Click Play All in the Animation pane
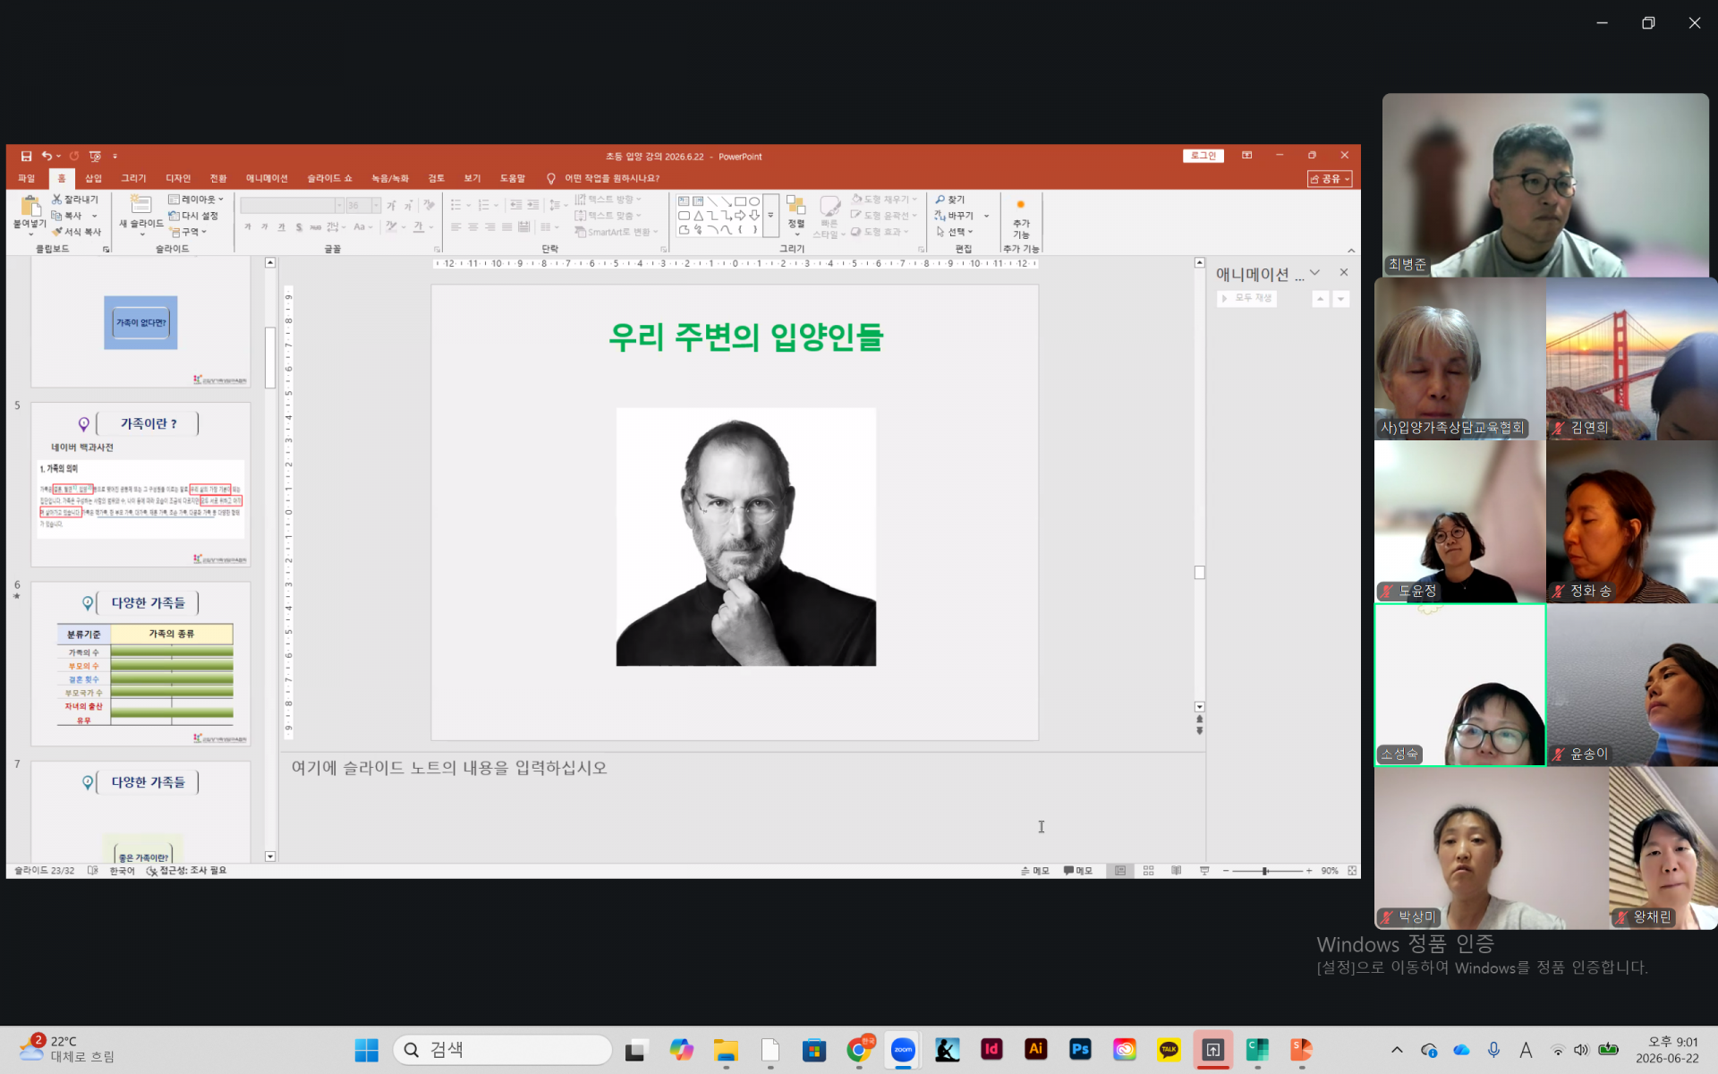Image resolution: width=1718 pixels, height=1074 pixels. (x=1246, y=298)
